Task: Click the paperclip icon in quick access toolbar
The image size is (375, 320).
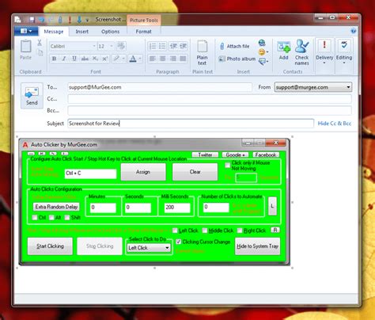Action: 60,20
